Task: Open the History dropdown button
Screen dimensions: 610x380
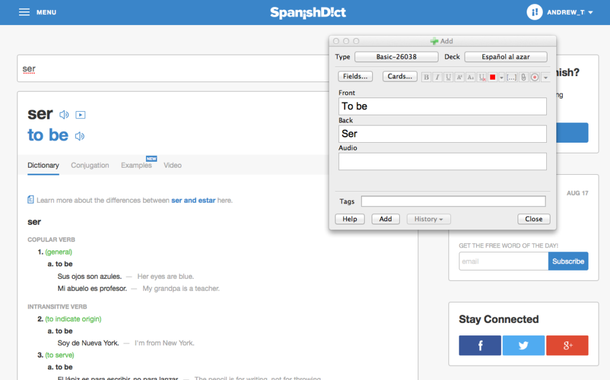Action: [x=428, y=219]
